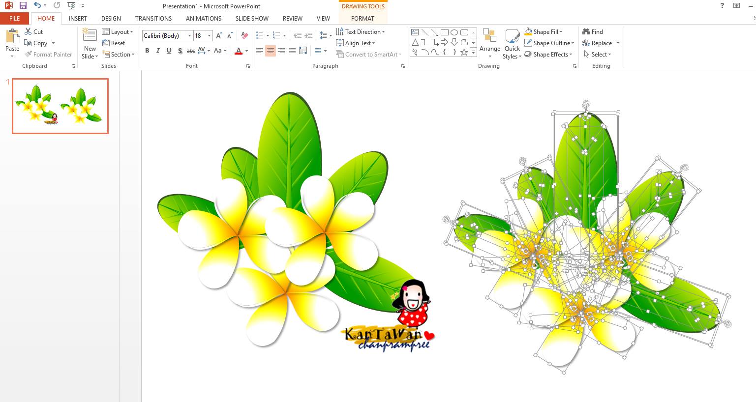
Task: Open the Align Text menu
Action: pyautogui.click(x=356, y=43)
